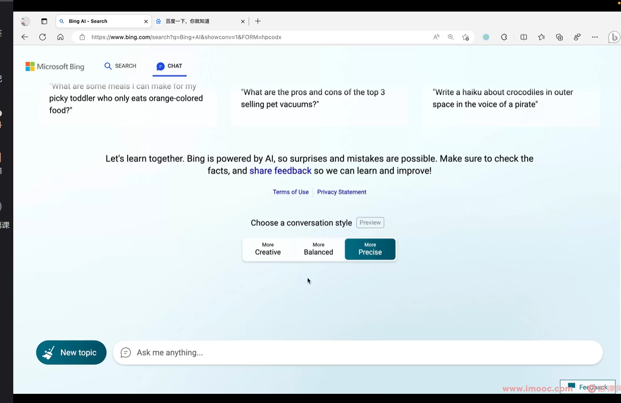
Task: Click the chat bubble icon in input box
Action: tap(126, 352)
